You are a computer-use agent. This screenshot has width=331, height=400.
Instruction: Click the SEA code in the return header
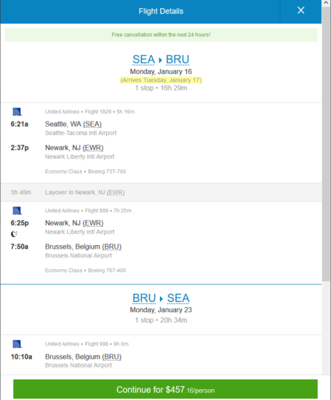click(x=178, y=298)
